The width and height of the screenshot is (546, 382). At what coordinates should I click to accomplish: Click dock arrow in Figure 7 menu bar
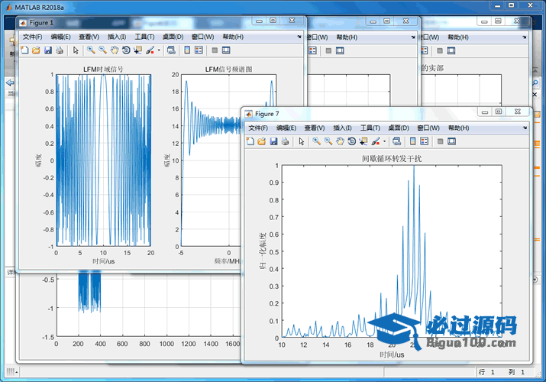coord(525,128)
